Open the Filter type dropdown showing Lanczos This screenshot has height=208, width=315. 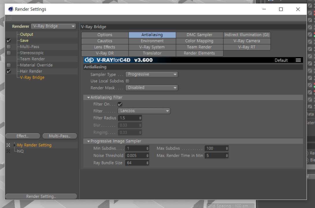144,111
